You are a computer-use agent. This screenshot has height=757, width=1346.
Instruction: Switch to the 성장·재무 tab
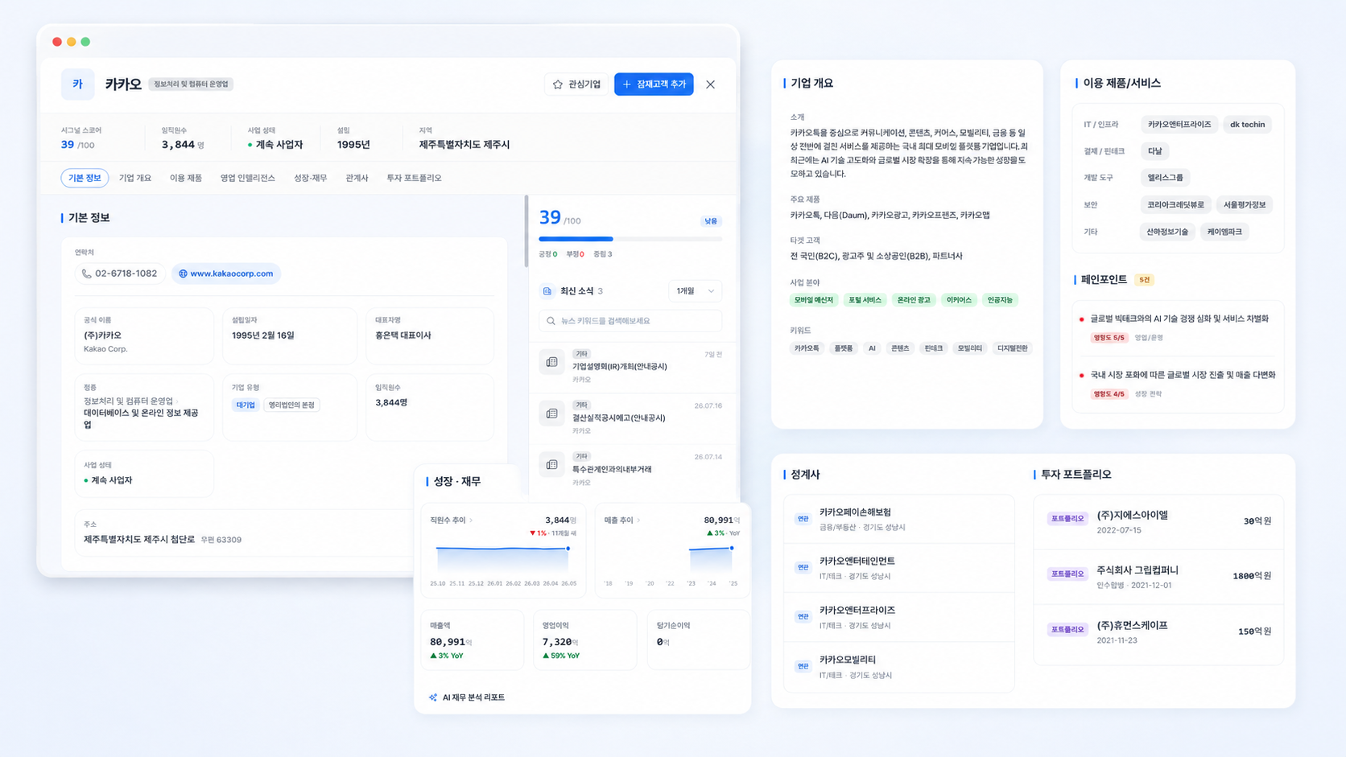click(x=311, y=178)
